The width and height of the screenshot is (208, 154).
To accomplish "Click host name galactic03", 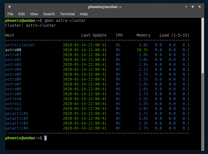I will point(17,123).
